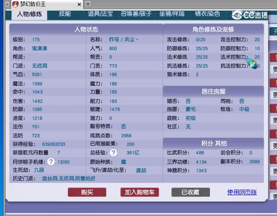Click the 敏捷 value 1476

coord(115,109)
